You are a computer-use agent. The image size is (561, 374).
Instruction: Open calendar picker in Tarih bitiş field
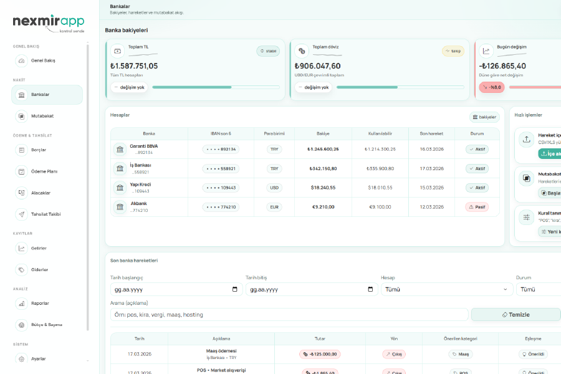(x=370, y=289)
